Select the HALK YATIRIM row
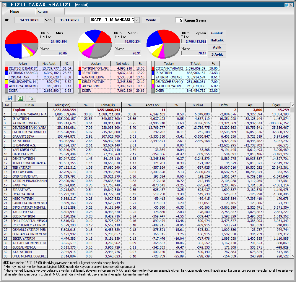This screenshot has width=296, height=282. [x=146, y=154]
